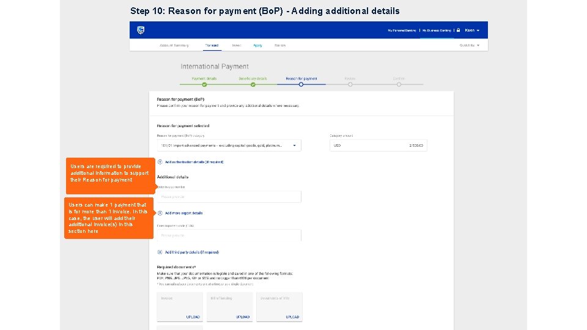Click the completed Beneficiary details step marker

tap(253, 84)
